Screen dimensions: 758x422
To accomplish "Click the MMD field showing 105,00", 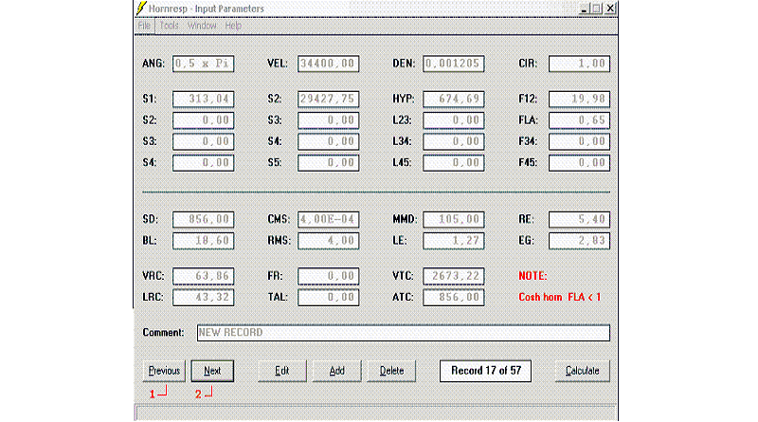I will coord(454,219).
